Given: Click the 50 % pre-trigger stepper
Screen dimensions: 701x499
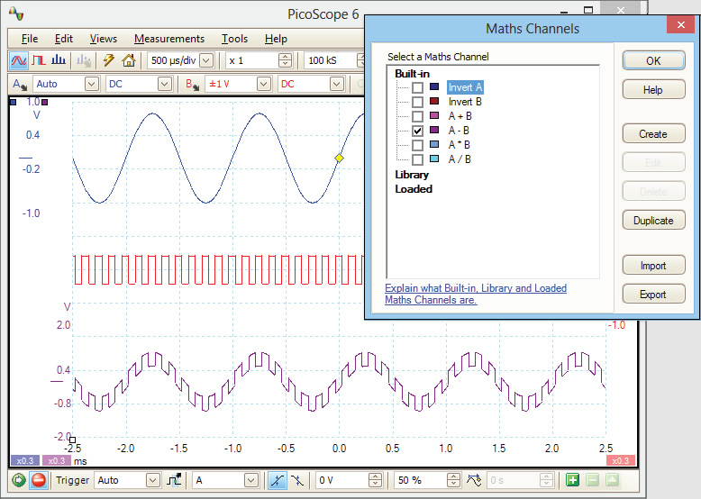Looking at the screenshot, I should 453,480.
